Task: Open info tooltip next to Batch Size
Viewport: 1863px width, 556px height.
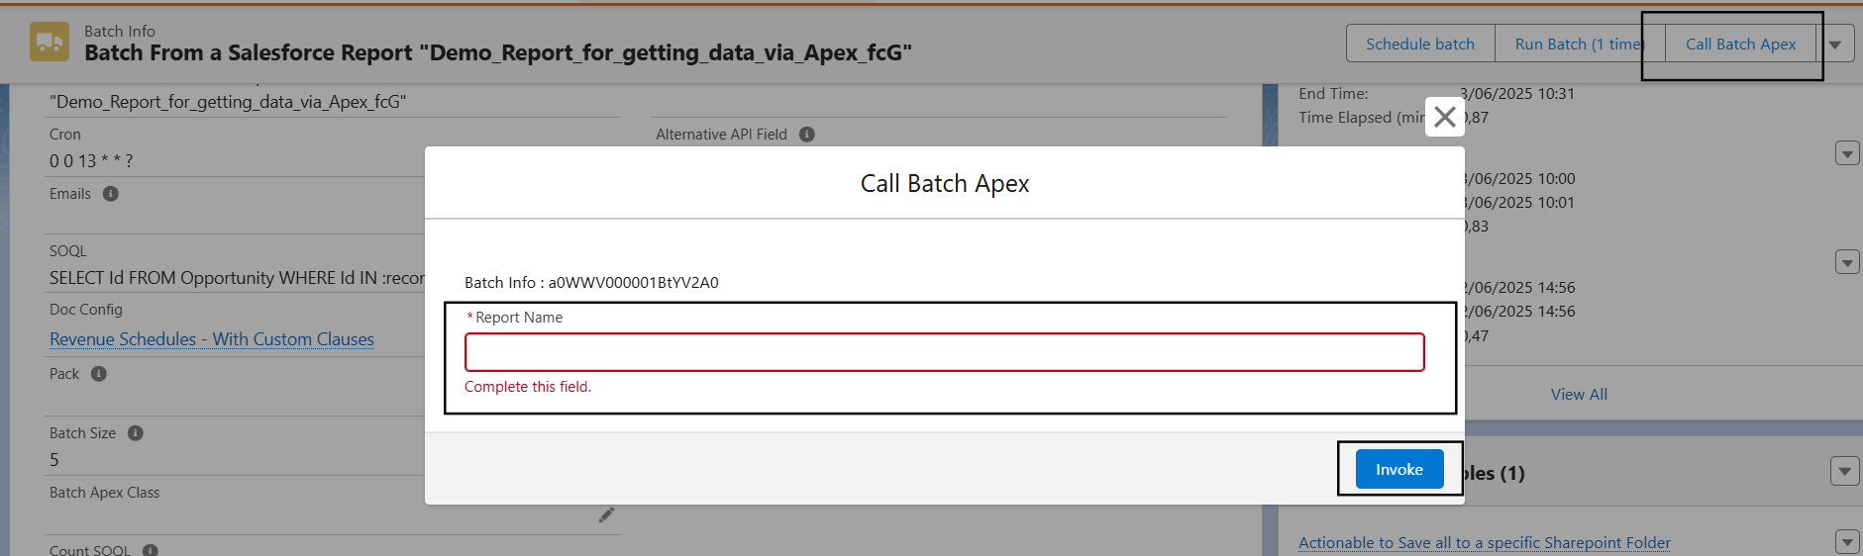Action: (136, 433)
